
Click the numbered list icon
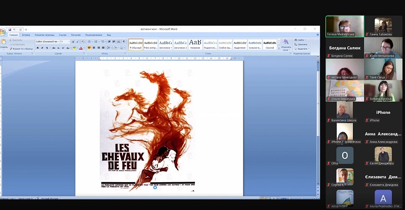96,41
